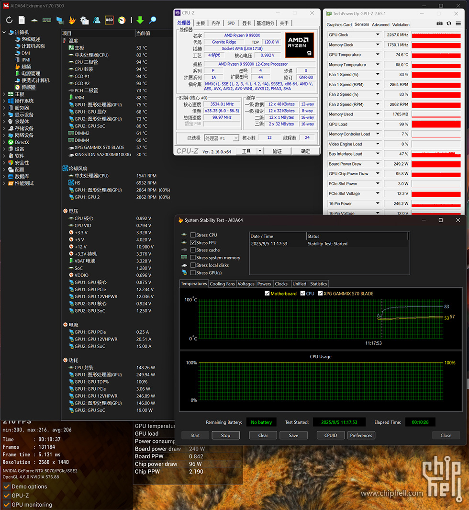The image size is (469, 510).
Task: Click the GPU-Z refresh arrows icon
Action: [449, 23]
